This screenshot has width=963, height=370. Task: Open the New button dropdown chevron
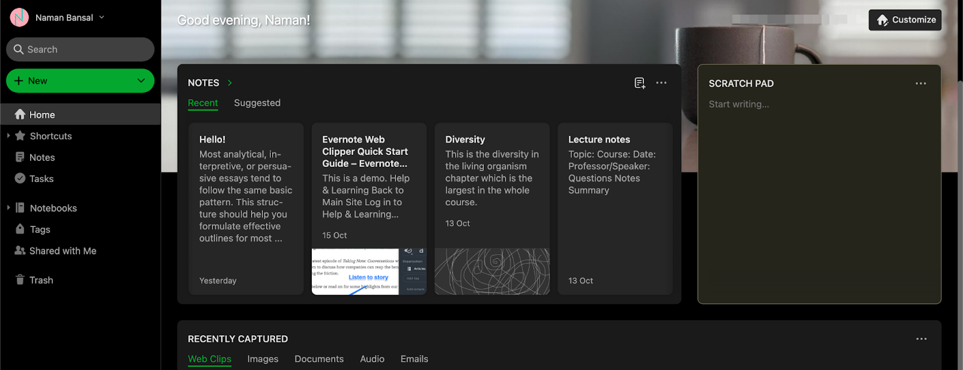pyautogui.click(x=141, y=80)
